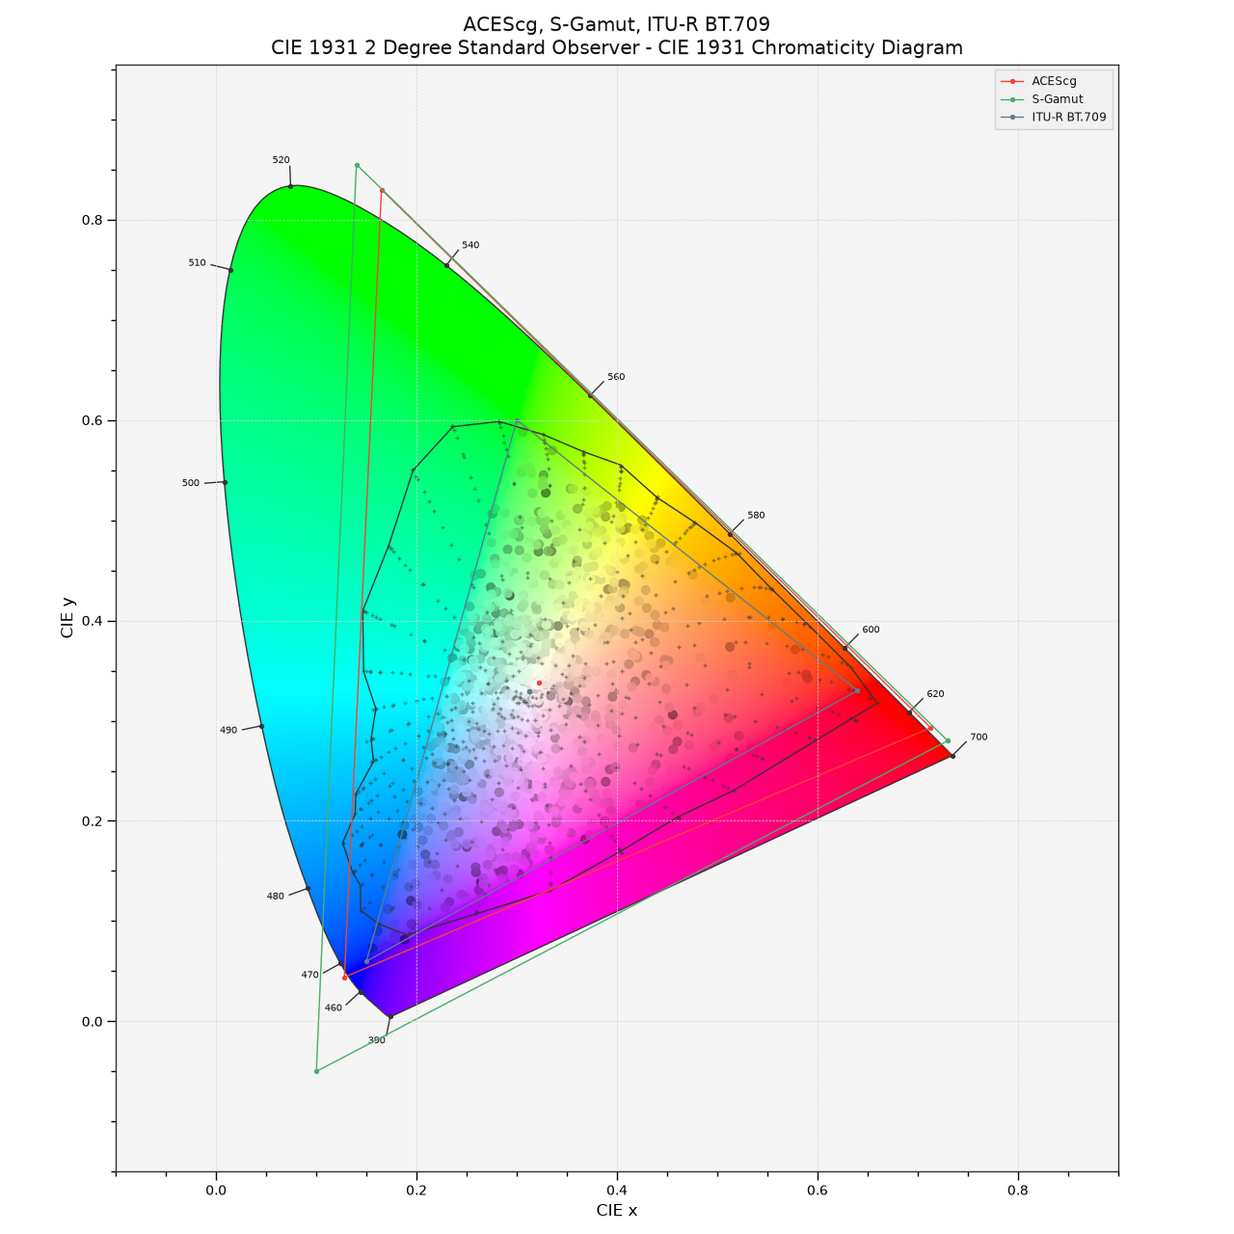1234x1234 pixels.
Task: Click the x-axis tick label 0.8
Action: click(1018, 1190)
